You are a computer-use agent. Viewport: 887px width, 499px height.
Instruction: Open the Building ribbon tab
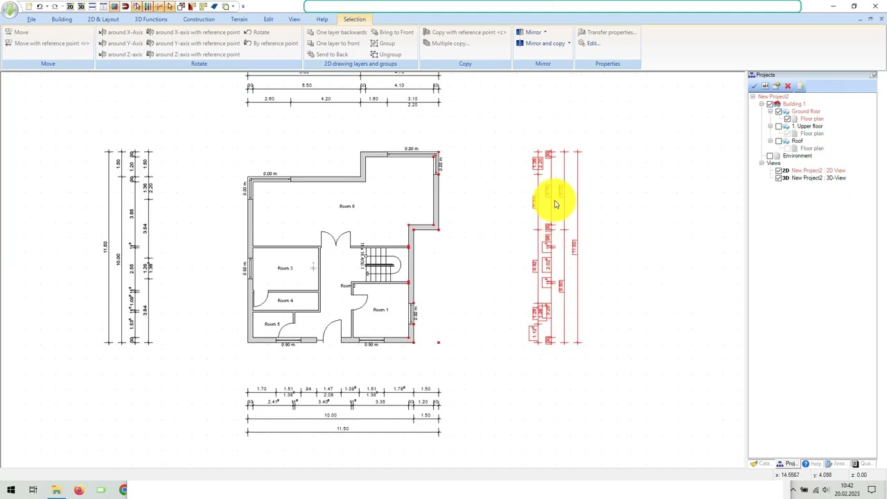pyautogui.click(x=61, y=19)
